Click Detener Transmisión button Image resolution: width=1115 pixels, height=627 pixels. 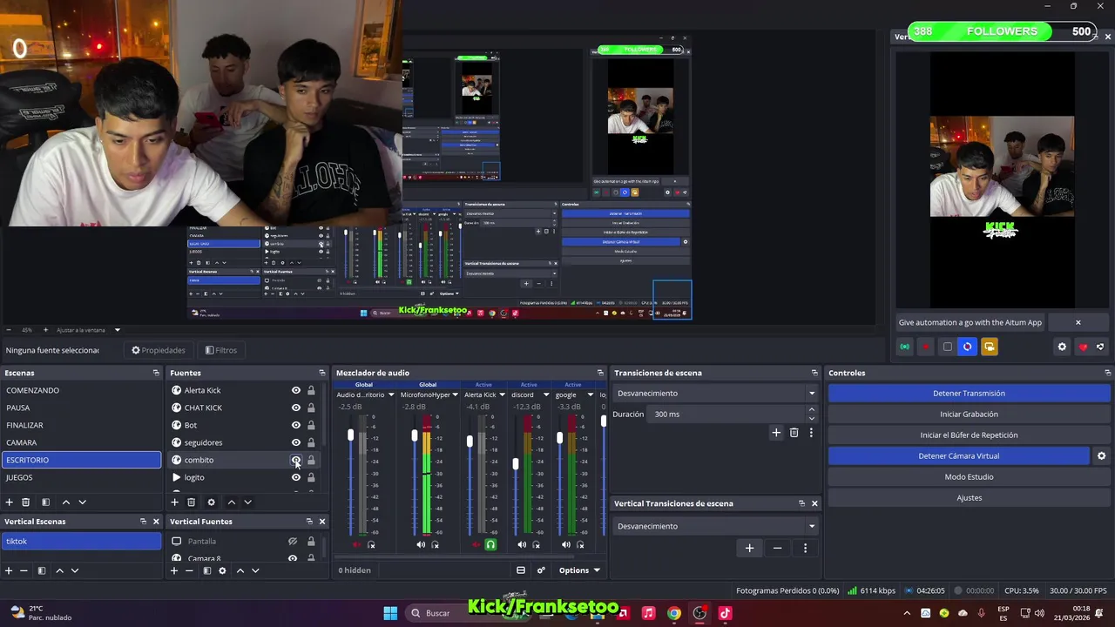[969, 394]
